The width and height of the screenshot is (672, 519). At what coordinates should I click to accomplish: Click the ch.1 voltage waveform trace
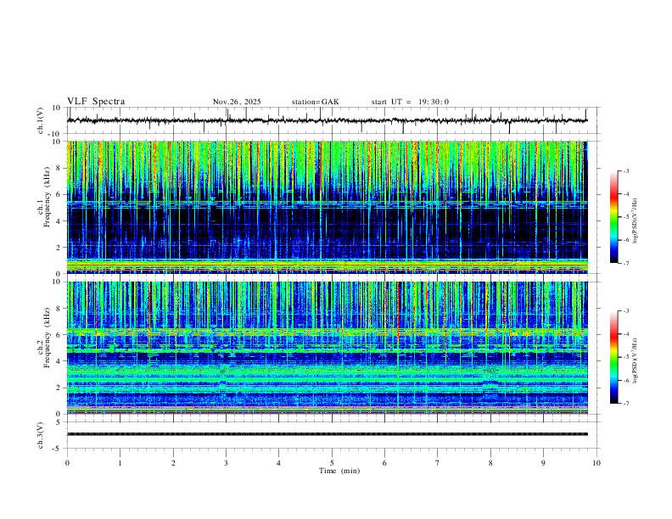click(327, 120)
